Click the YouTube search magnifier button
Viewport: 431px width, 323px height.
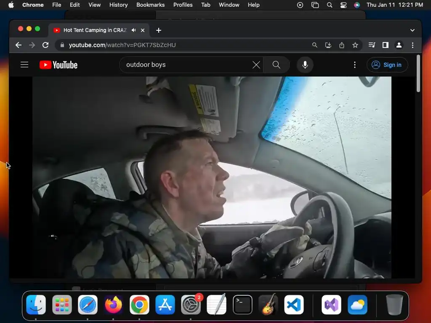[276, 65]
